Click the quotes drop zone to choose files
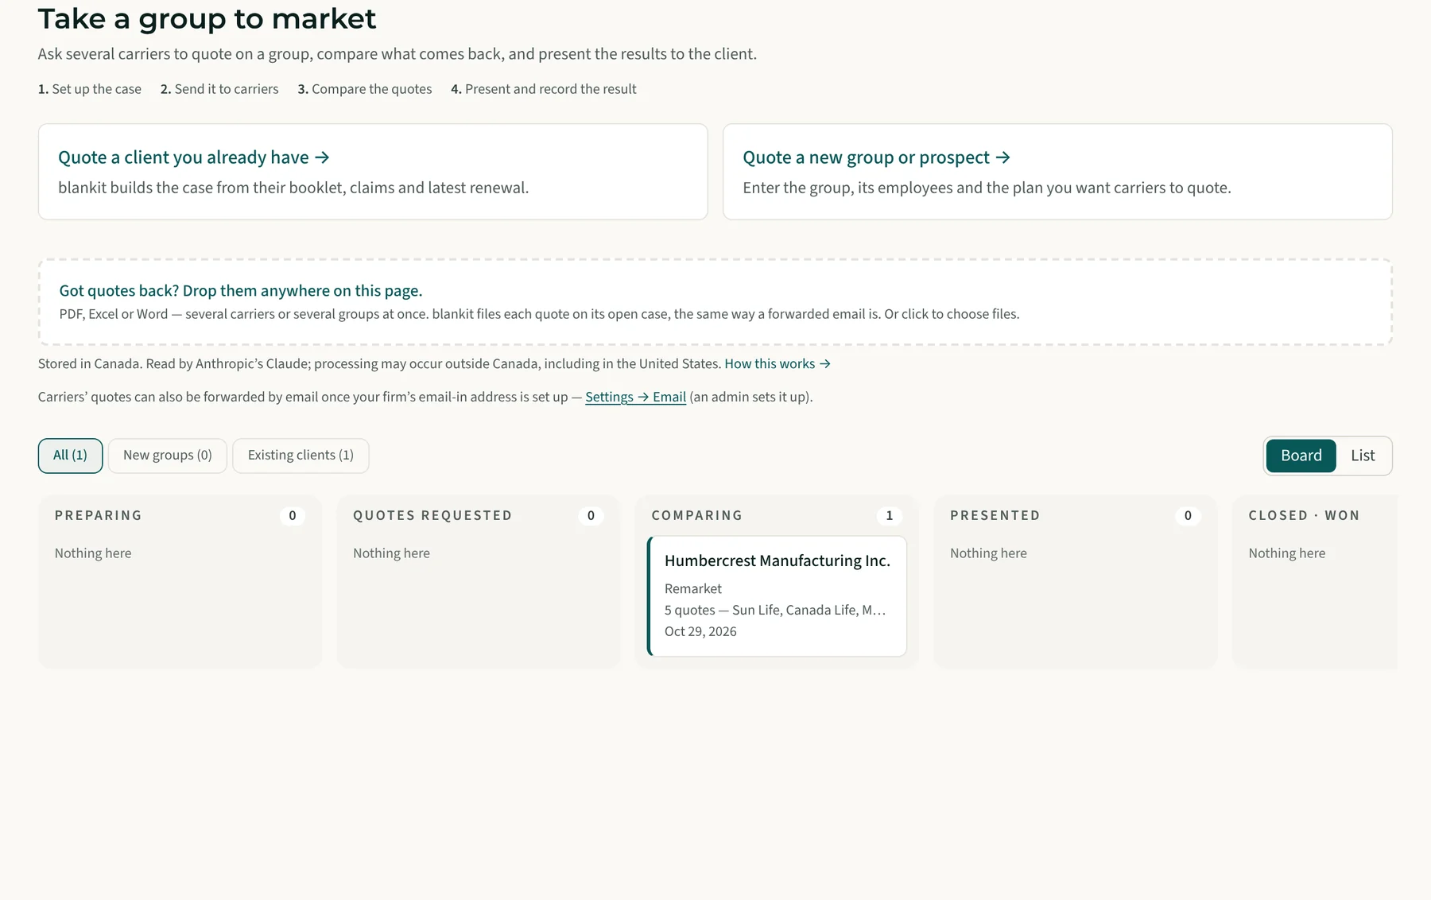The width and height of the screenshot is (1431, 900). pyautogui.click(x=715, y=302)
